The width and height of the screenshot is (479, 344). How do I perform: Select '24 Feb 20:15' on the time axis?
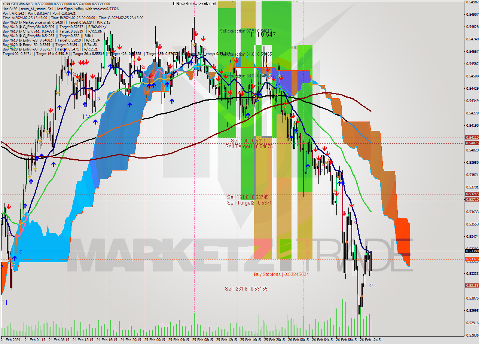click(x=131, y=340)
